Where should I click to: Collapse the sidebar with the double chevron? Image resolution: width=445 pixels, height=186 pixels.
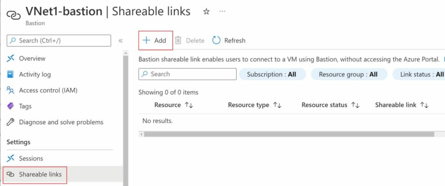[x=120, y=40]
